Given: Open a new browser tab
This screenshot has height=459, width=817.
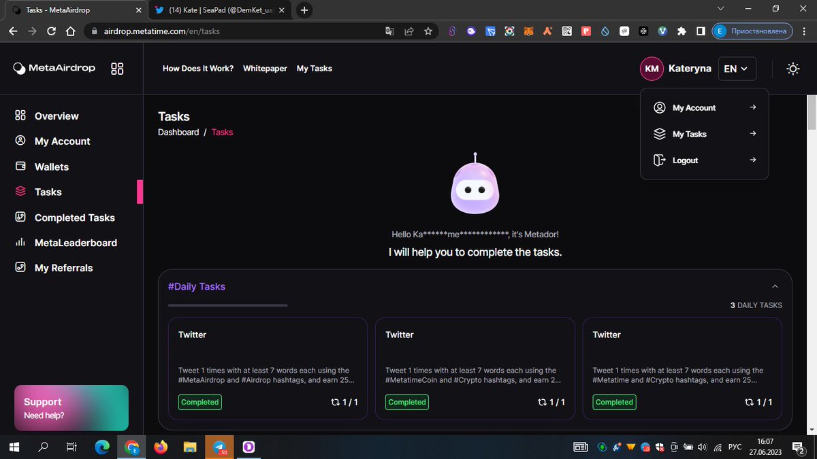Looking at the screenshot, I should coord(304,10).
